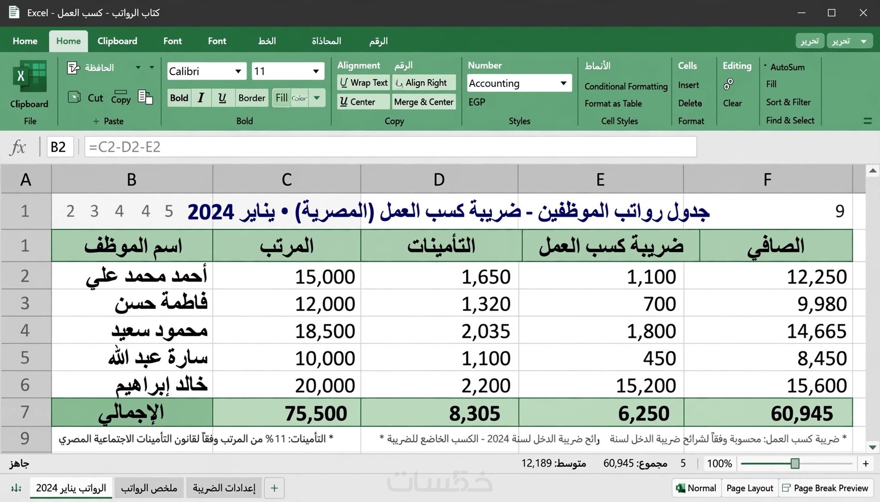Click the document icon in the title bar
The height and width of the screenshot is (502, 880).
pos(14,12)
